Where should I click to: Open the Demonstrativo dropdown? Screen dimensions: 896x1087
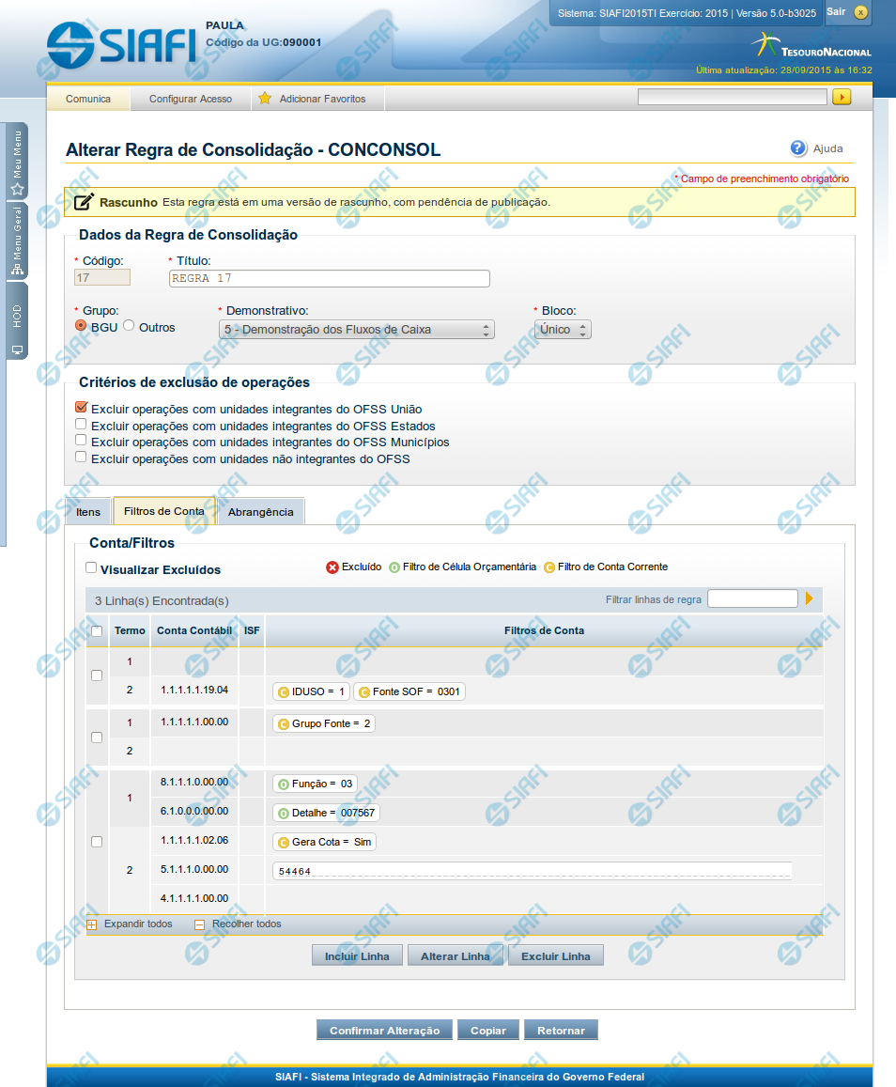[356, 330]
